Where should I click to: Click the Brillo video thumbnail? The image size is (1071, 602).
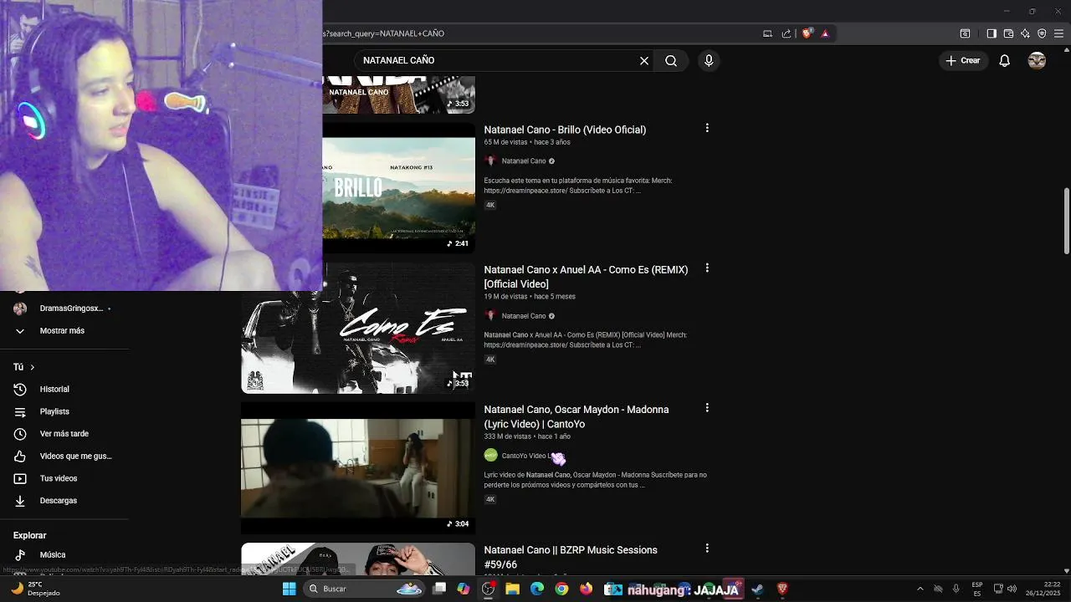coord(399,188)
